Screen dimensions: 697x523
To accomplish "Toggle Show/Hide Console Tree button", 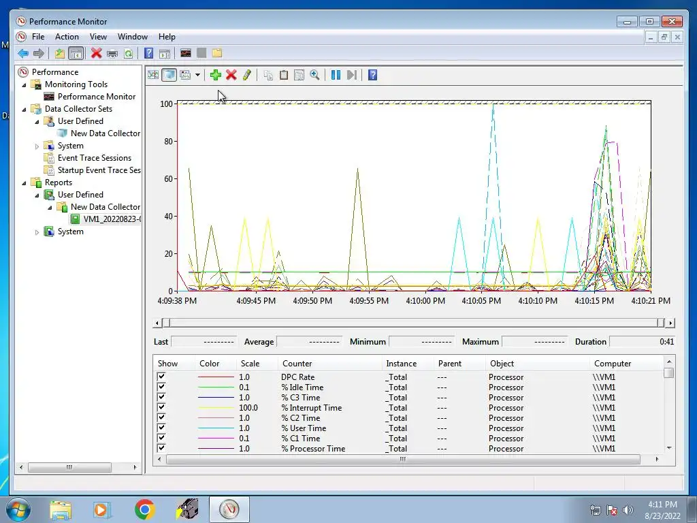I will tap(76, 53).
